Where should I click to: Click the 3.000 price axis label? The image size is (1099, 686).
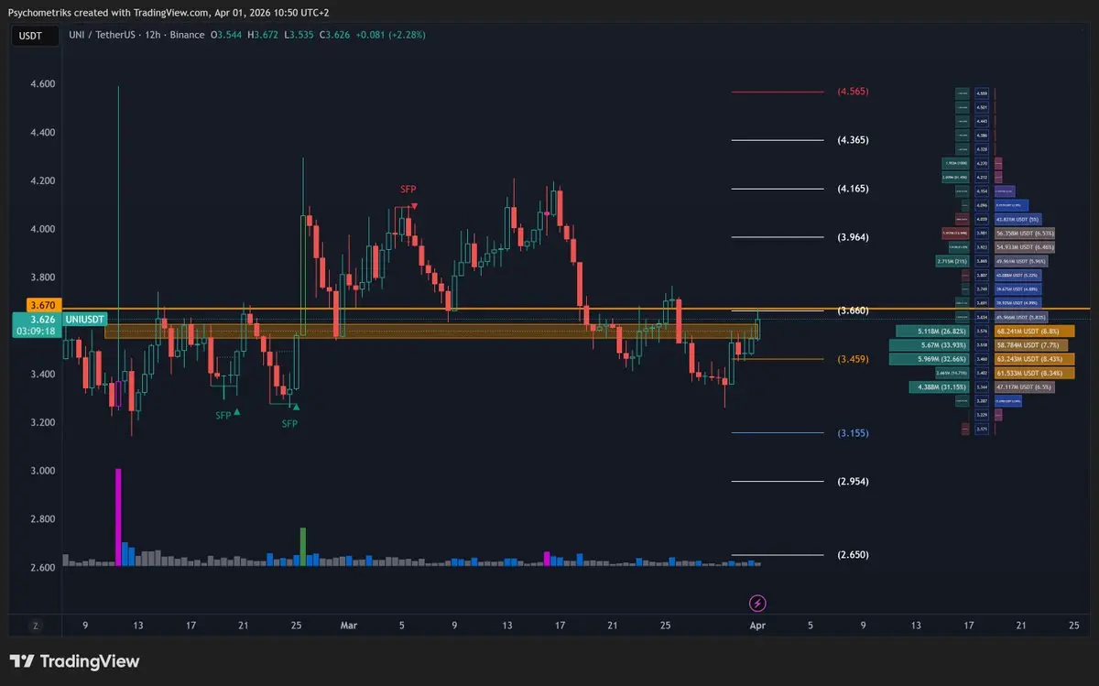(x=43, y=471)
